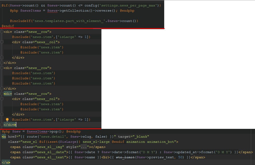
Task: Collapse news__row div just below the @endif line
Action: point(2,32)
